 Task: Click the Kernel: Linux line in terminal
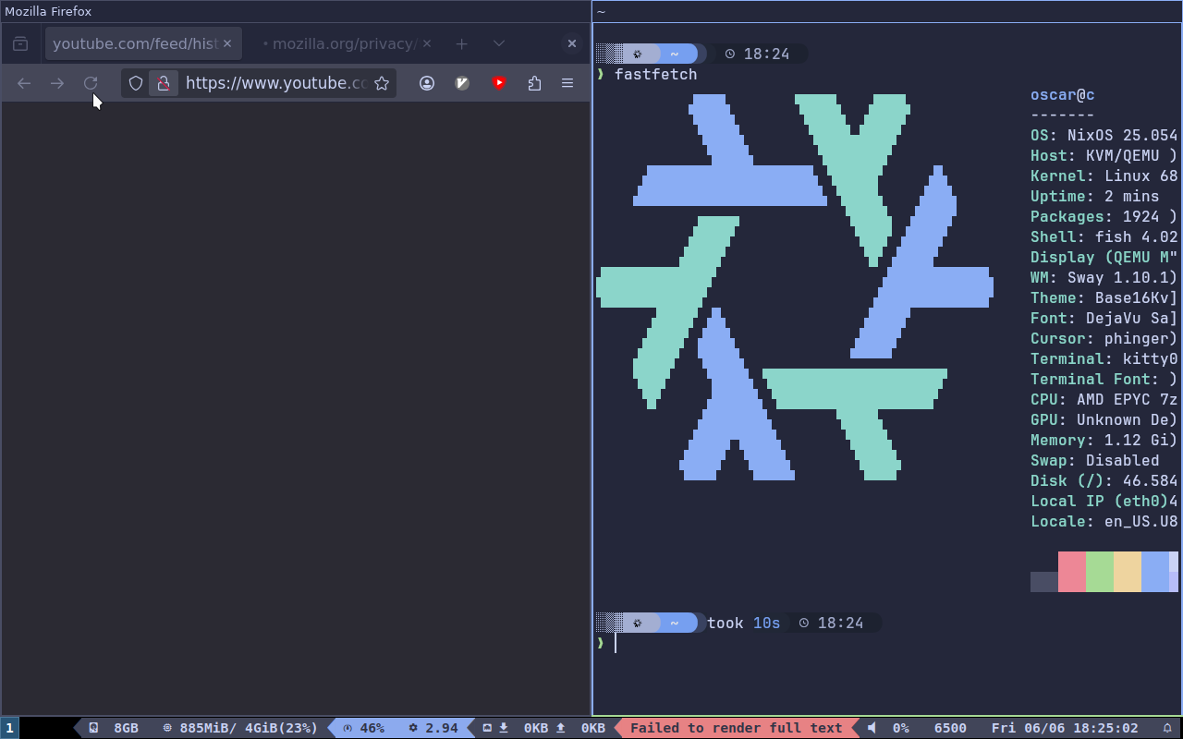(x=1104, y=176)
